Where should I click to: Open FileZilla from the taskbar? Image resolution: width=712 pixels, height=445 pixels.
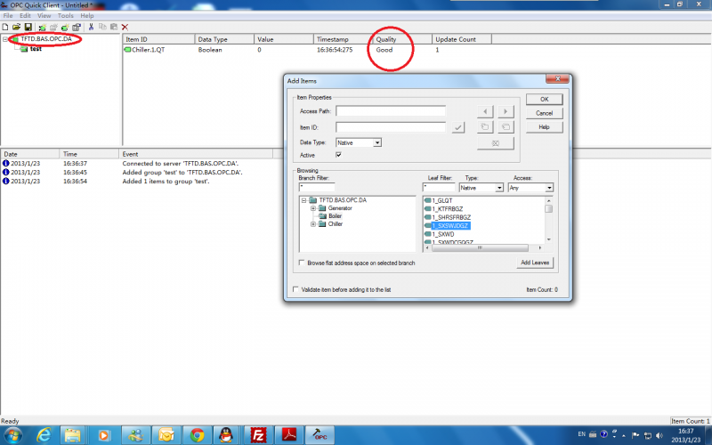click(x=258, y=435)
